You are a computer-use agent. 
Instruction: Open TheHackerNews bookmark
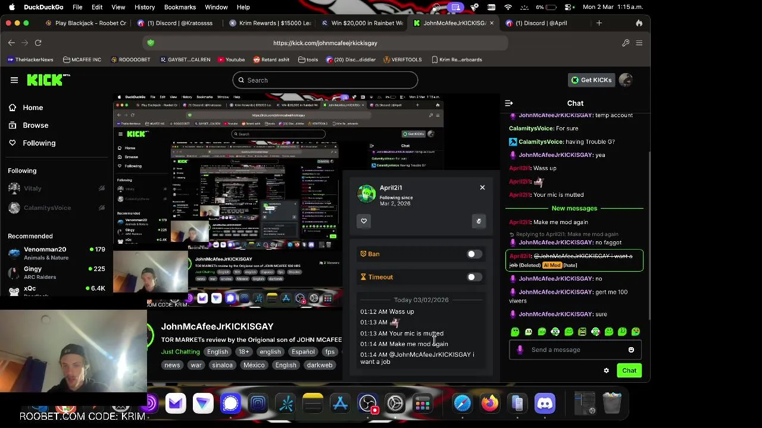(30, 59)
